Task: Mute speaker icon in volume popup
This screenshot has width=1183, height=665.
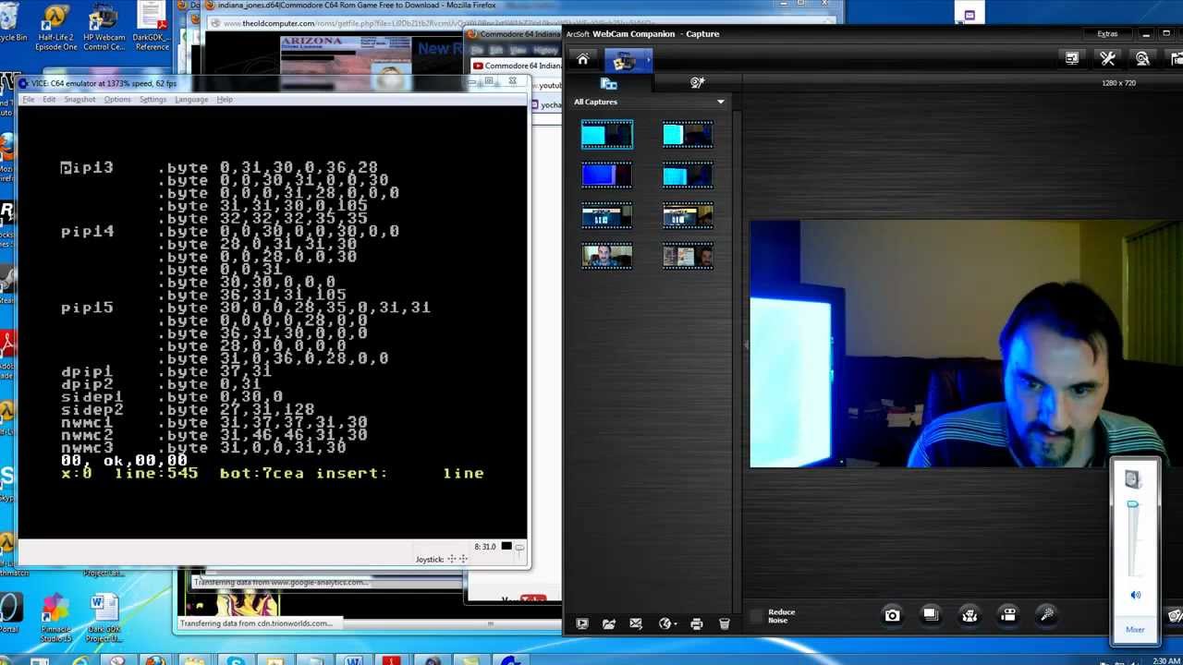Action: (x=1135, y=595)
